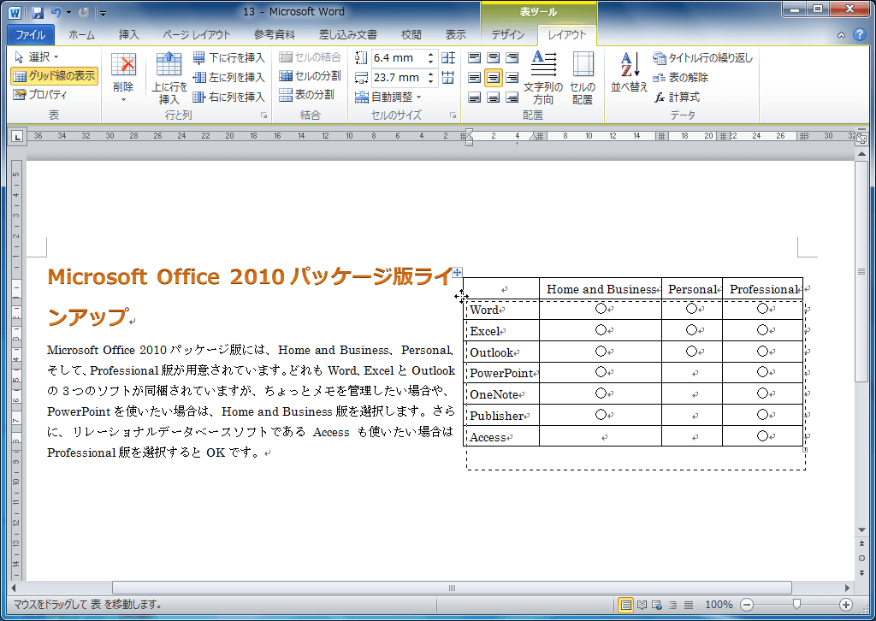The image size is (876, 621).
Task: Expand the 削除 dropdown arrow
Action: (123, 100)
